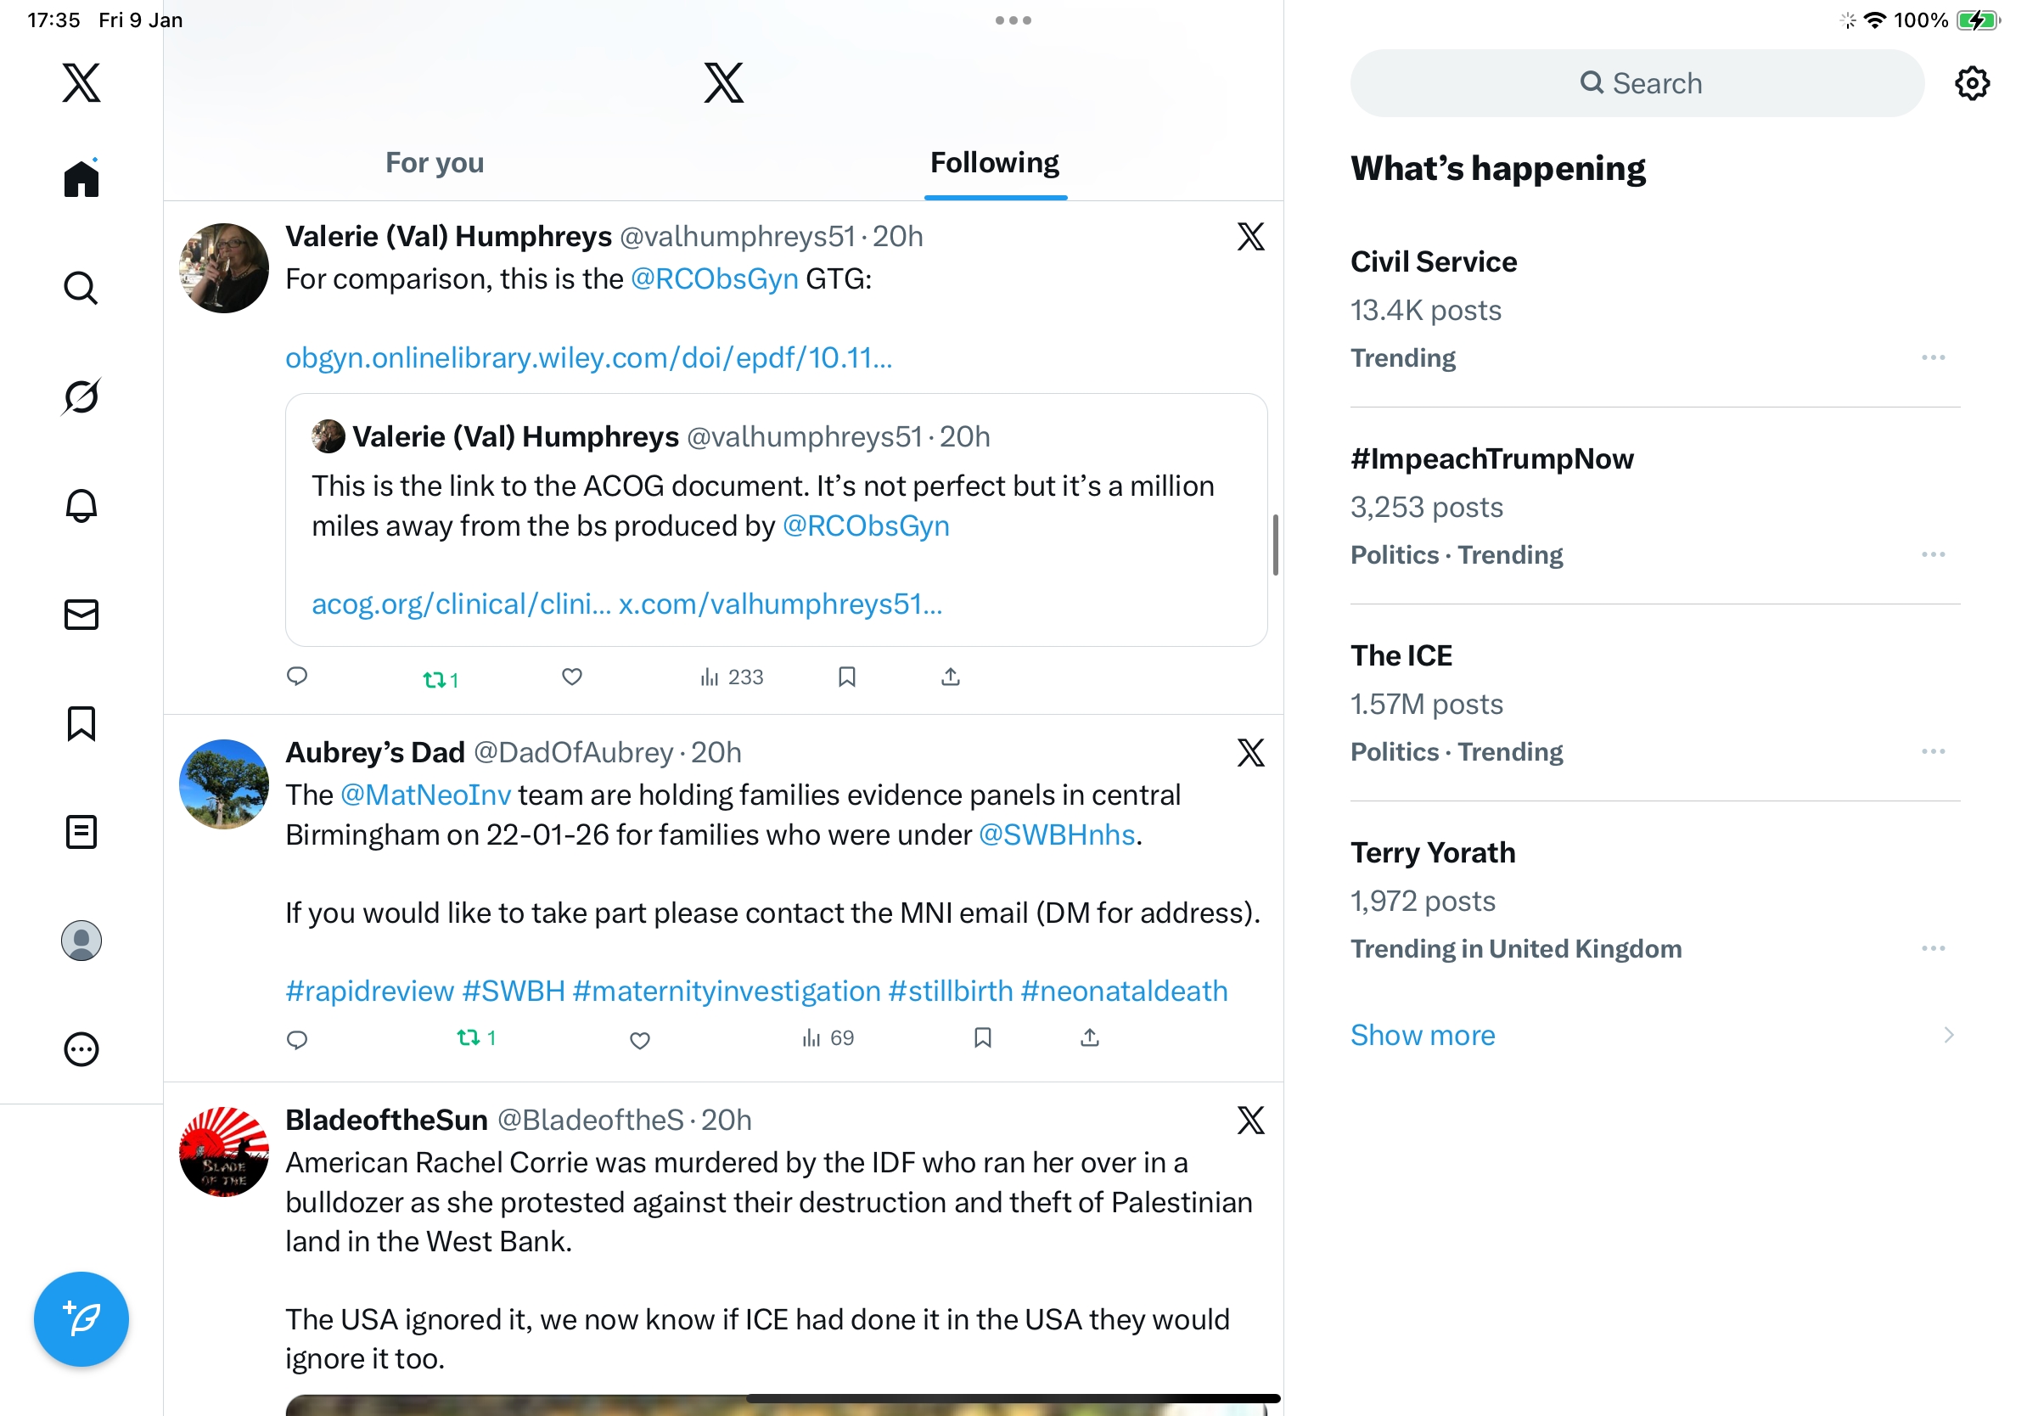Open Lists icon in sidebar
2027x1416 pixels.
click(81, 832)
